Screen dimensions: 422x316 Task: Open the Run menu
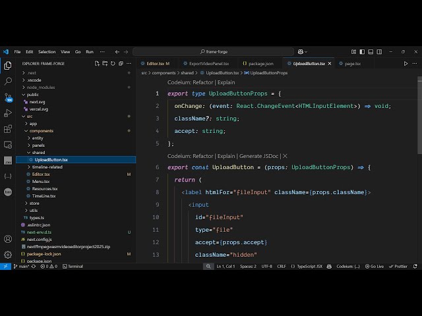click(x=90, y=51)
